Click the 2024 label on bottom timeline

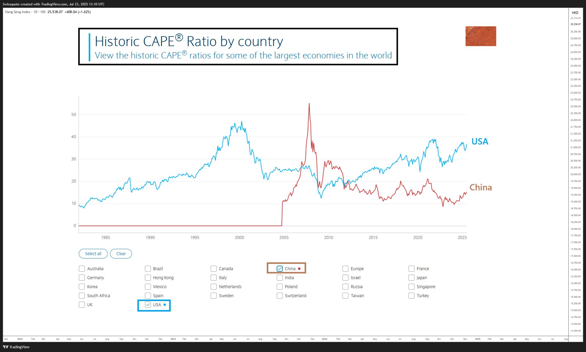324,339
